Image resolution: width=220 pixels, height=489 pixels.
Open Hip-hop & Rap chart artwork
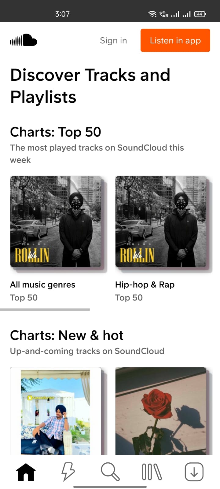point(161,222)
